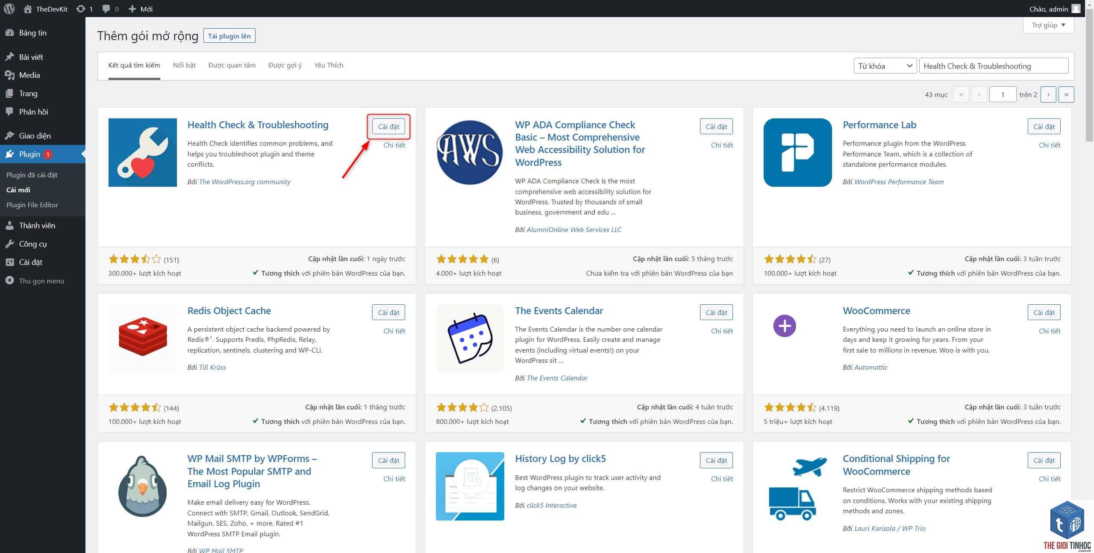1094x553 pixels.
Task: Click the Mới (new) plus item
Action: coord(141,9)
